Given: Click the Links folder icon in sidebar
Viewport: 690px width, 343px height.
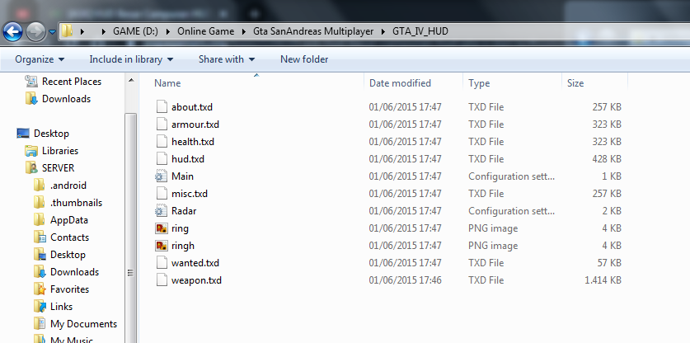Looking at the screenshot, I should pyautogui.click(x=40, y=307).
